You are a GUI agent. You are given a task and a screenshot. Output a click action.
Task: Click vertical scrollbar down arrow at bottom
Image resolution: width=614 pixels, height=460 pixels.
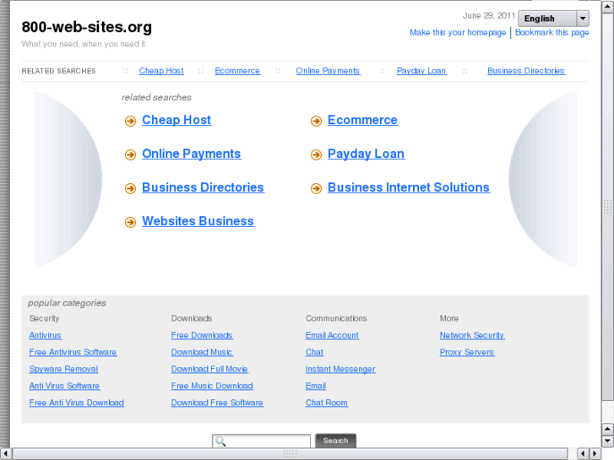[608, 441]
